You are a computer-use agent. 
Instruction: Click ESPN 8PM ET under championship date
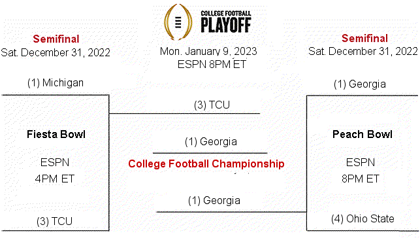[x=212, y=64]
